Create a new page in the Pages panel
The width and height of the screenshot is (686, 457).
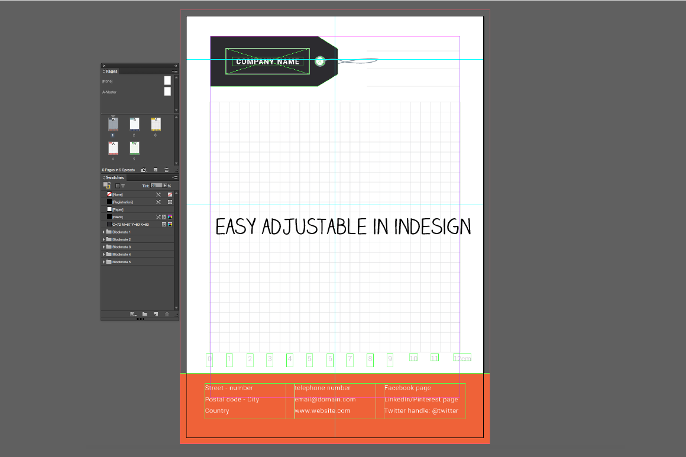[x=156, y=170]
